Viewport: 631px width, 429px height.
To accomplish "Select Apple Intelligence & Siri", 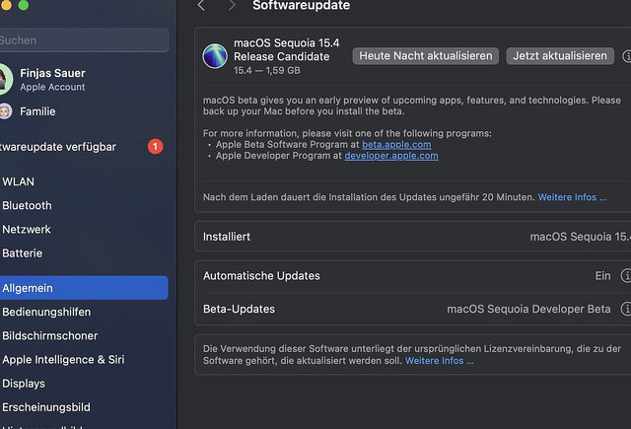I will click(63, 359).
